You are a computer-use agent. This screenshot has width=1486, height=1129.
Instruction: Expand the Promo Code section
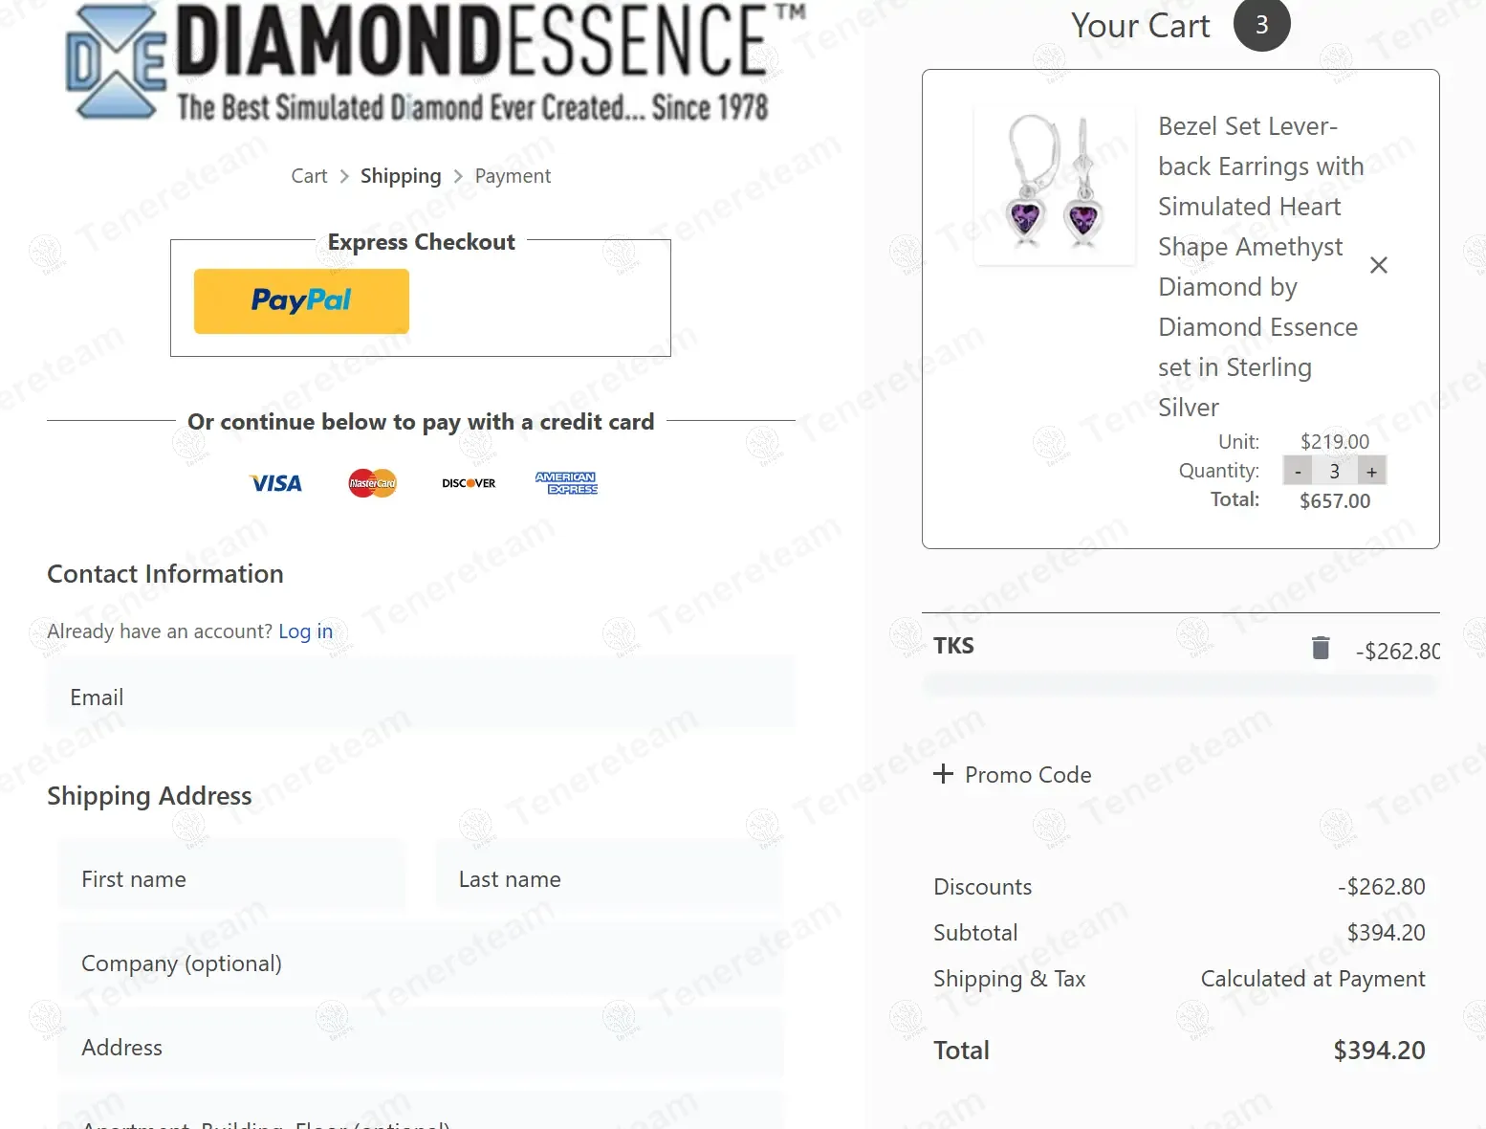[x=1013, y=774]
